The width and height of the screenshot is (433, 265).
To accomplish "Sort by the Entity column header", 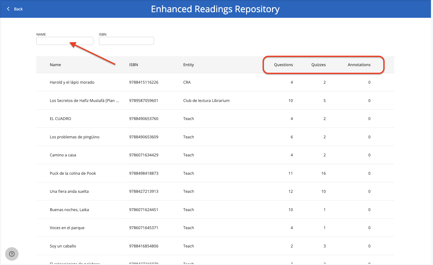I will [x=188, y=65].
